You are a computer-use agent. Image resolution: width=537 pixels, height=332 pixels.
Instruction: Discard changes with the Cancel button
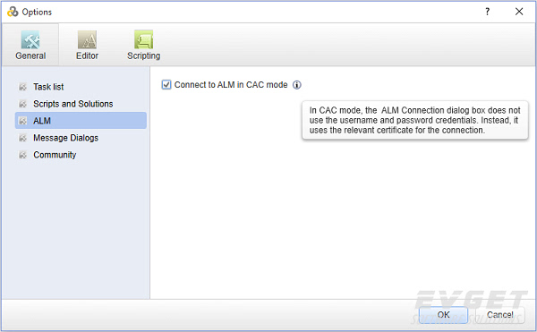tap(500, 314)
